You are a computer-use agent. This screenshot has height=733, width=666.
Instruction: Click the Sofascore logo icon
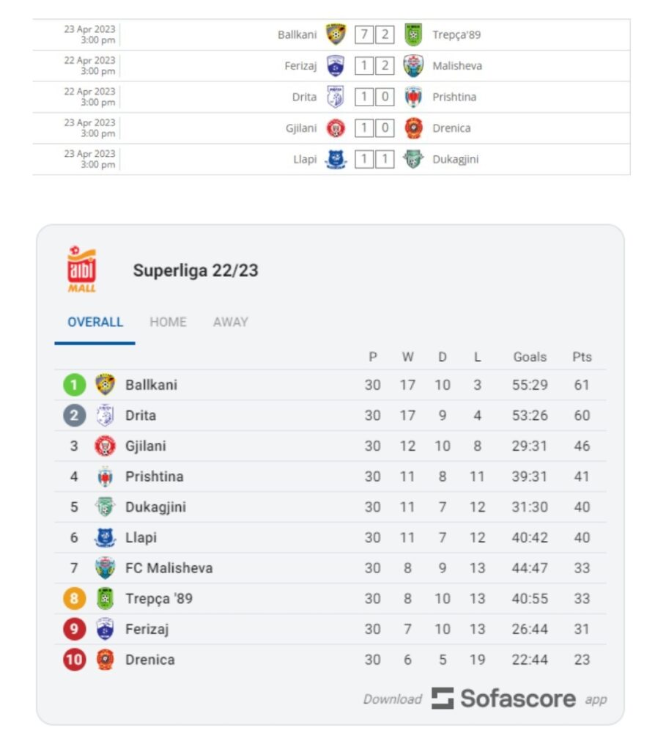click(x=442, y=699)
